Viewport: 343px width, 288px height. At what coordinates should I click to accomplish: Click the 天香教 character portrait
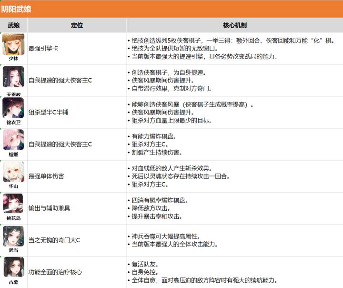pos(13,77)
